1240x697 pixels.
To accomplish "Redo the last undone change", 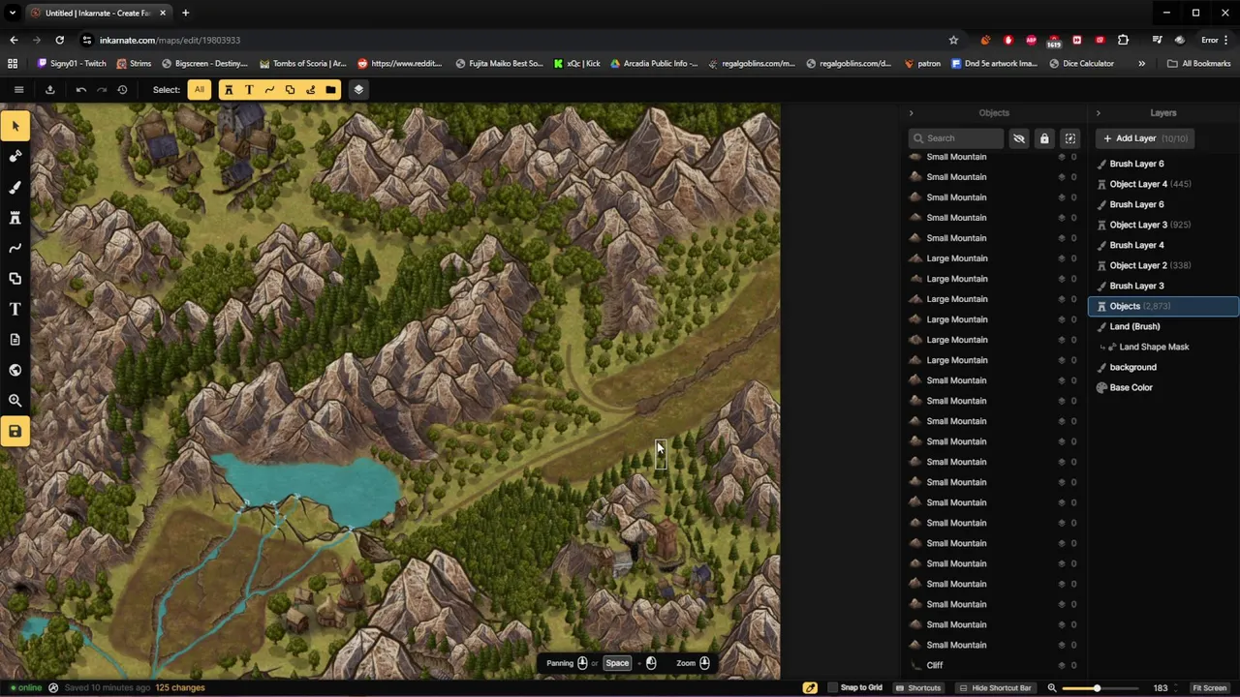I will (x=102, y=89).
